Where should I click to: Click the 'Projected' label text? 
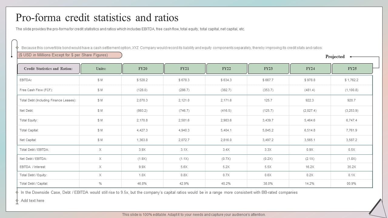click(x=335, y=57)
